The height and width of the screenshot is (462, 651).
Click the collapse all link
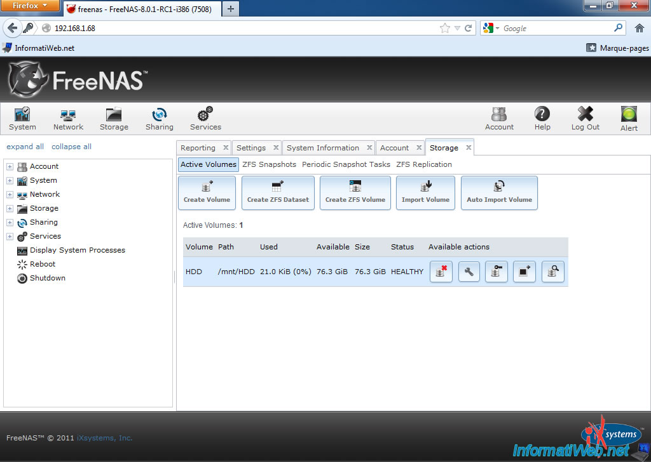(x=71, y=147)
